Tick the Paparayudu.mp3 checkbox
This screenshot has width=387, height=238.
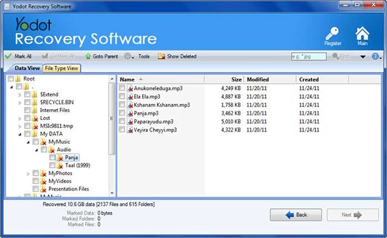pos(122,121)
